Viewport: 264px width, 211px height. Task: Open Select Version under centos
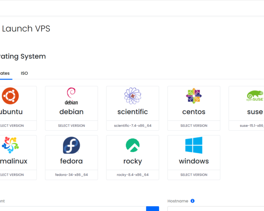pos(194,126)
